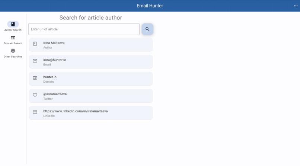Click the envelope icon in the LinkedIn row
The image size is (300, 166).
click(35, 112)
